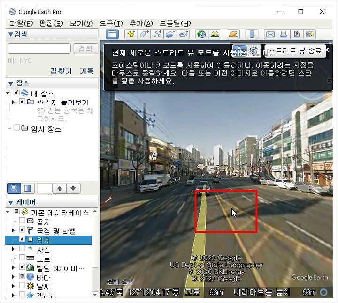This screenshot has height=303, width=338.
Task: Toggle the places panel transparency button
Action: (x=28, y=188)
